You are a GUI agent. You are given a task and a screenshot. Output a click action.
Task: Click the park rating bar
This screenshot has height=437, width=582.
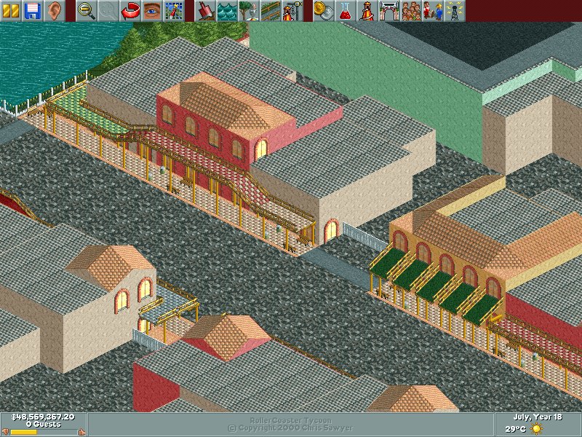tap(44, 432)
